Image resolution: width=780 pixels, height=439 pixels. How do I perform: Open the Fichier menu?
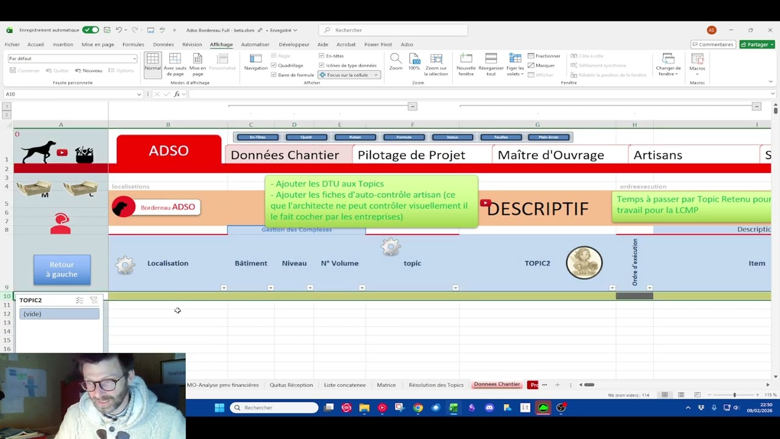pos(12,45)
